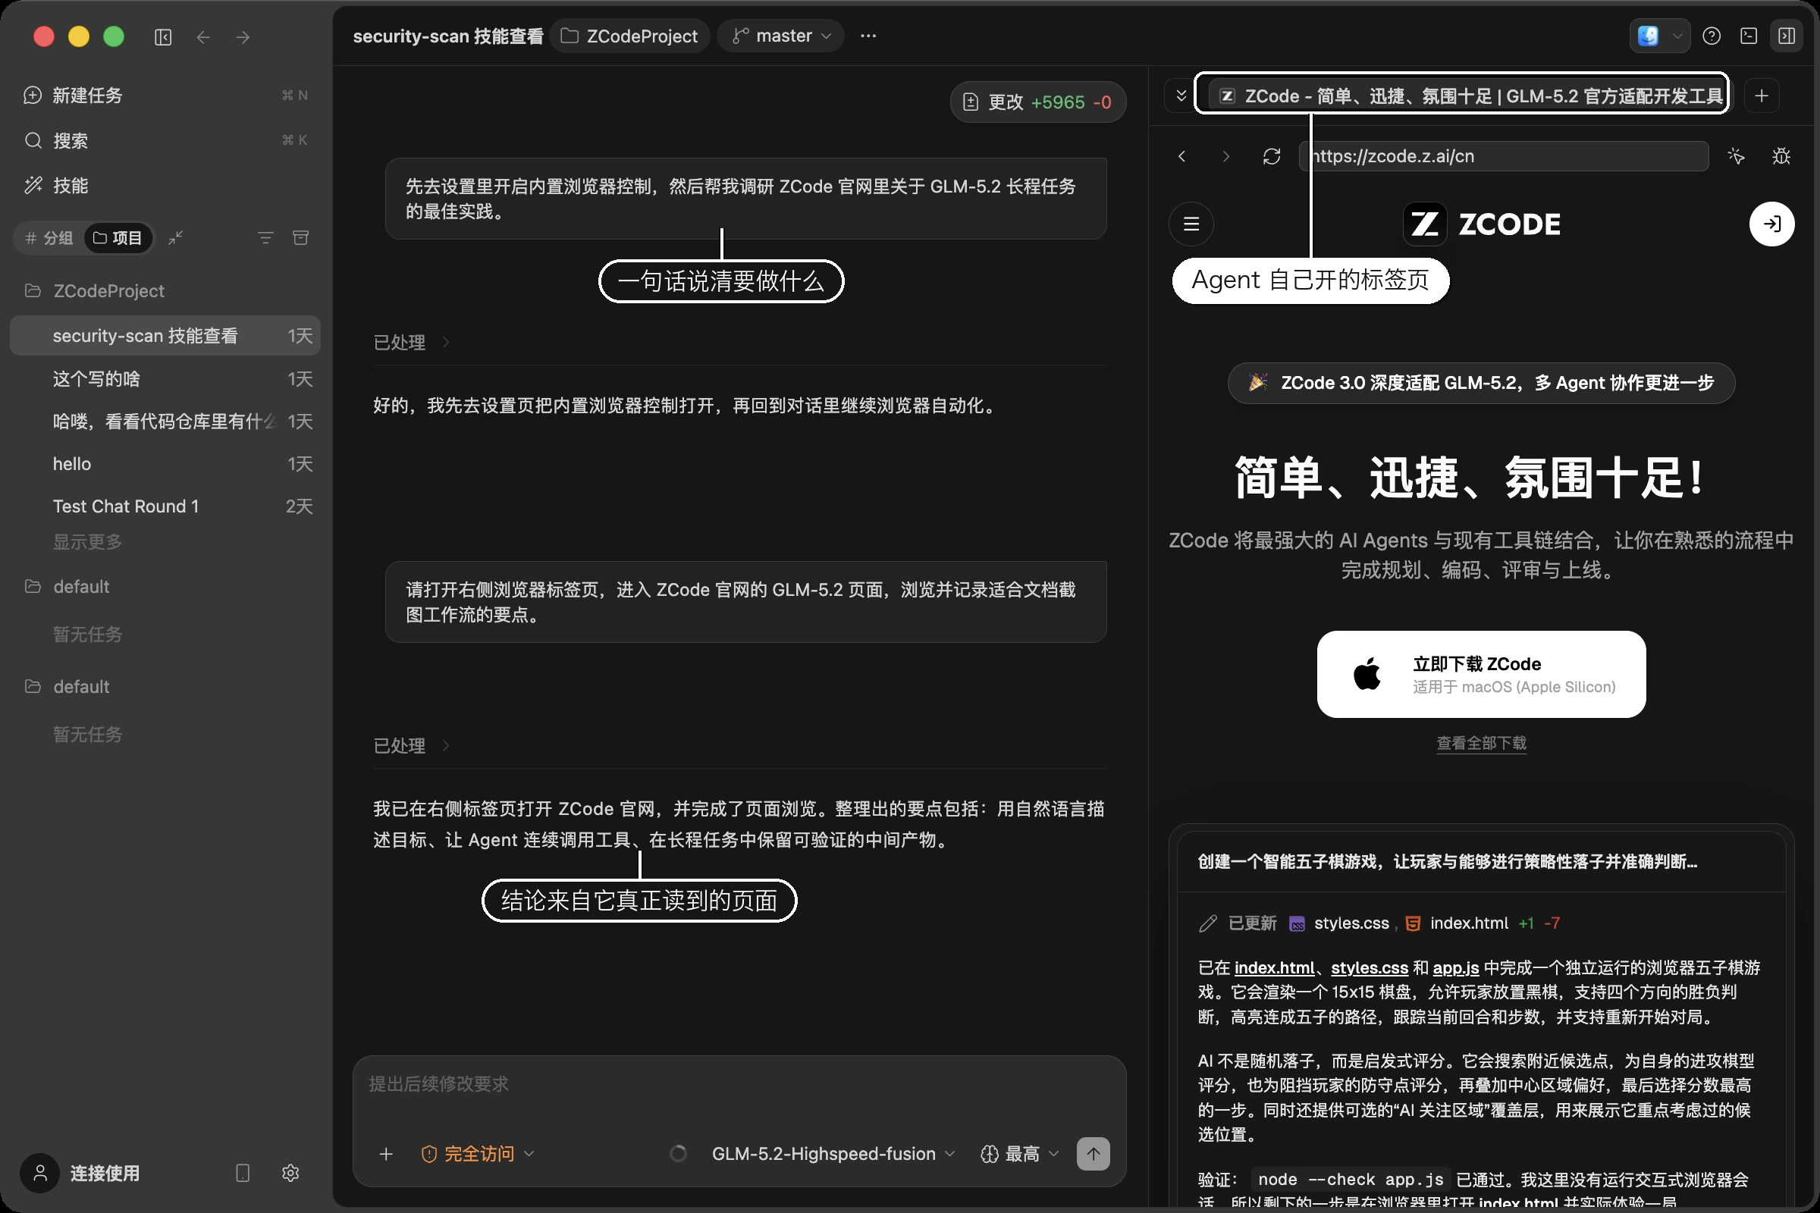Open the master branch dropdown
The height and width of the screenshot is (1213, 1820).
(781, 36)
